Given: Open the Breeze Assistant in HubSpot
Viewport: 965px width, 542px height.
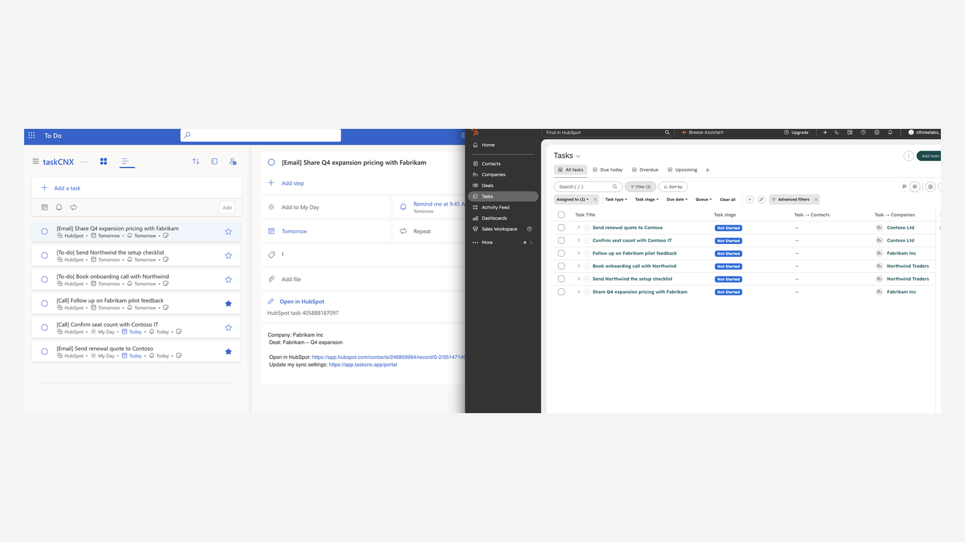Looking at the screenshot, I should pos(703,132).
